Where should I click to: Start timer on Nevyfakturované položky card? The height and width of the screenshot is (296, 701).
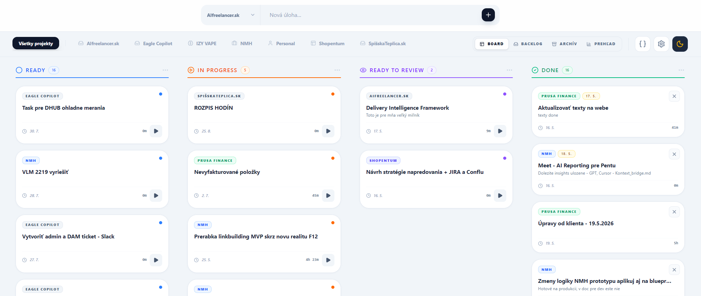[x=328, y=196]
